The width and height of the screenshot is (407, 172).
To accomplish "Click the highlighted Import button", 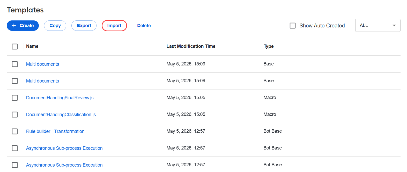I will click(x=114, y=26).
